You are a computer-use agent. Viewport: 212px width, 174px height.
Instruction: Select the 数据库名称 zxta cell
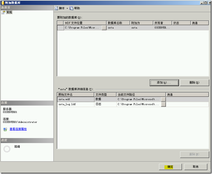(x=118, y=28)
